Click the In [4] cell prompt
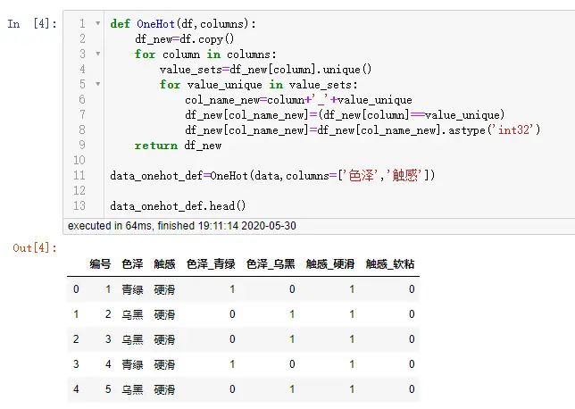Image resolution: width=575 pixels, height=409 pixels. 31,24
